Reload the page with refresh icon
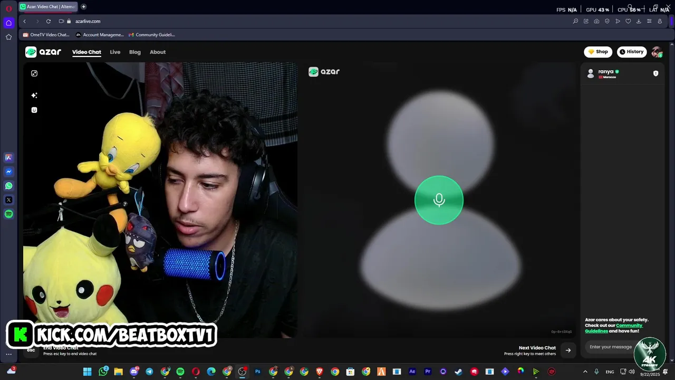 pos(48,21)
